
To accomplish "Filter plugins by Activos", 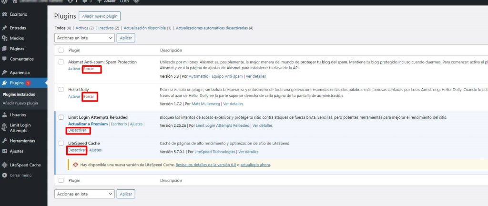I will click(82, 28).
